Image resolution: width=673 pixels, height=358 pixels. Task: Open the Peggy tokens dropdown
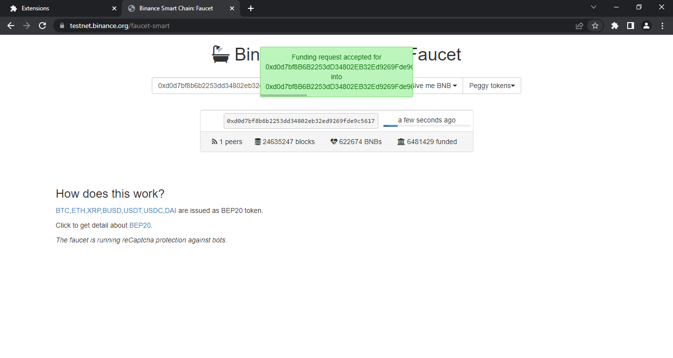(492, 86)
